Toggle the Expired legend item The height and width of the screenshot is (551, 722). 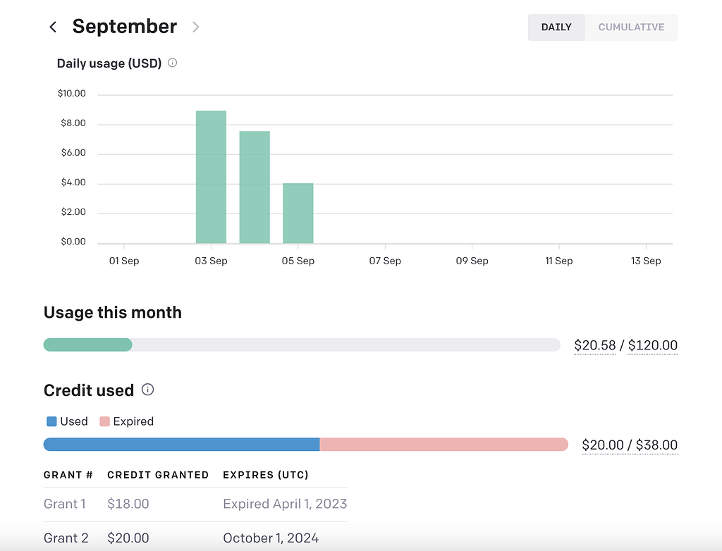pos(127,421)
